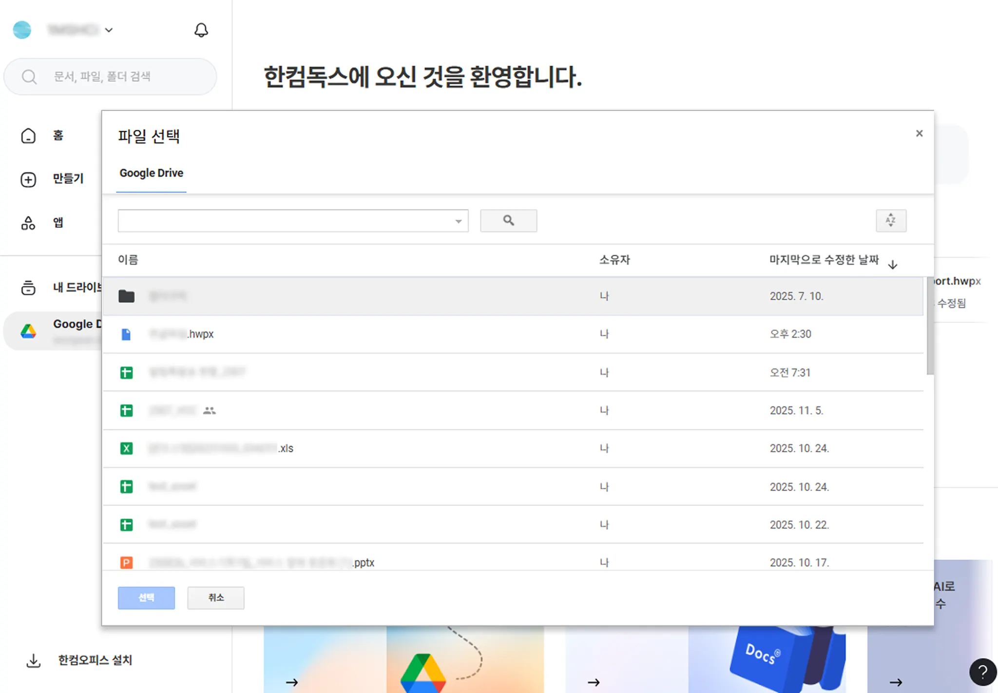Click the magnifier search button in file picker

click(x=508, y=221)
